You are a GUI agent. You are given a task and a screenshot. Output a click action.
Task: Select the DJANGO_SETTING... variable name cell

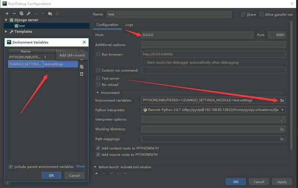pos(26,64)
